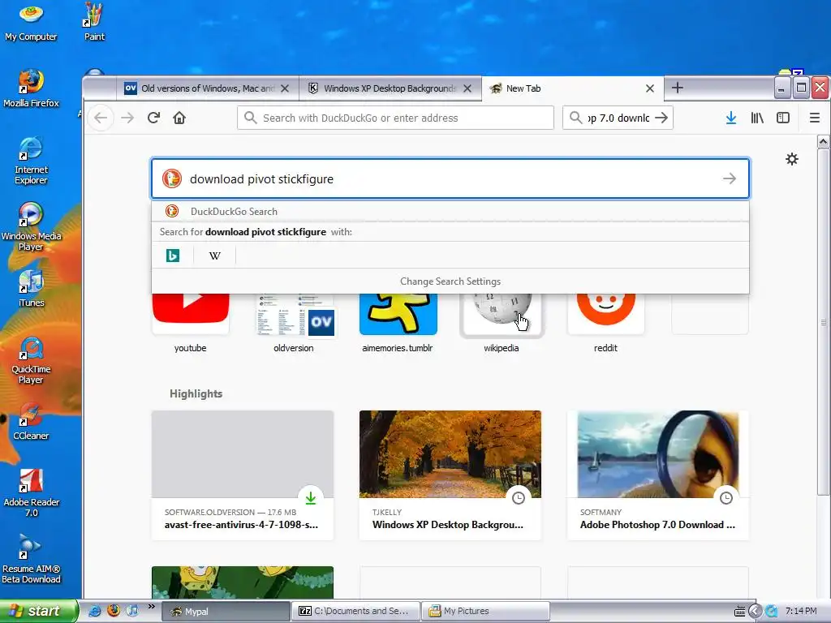Go to the Home page icon

click(x=179, y=118)
